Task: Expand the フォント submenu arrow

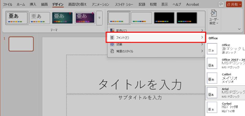Action: [x=202, y=37]
